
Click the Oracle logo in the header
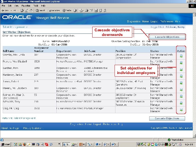pyautogui.click(x=17, y=17)
